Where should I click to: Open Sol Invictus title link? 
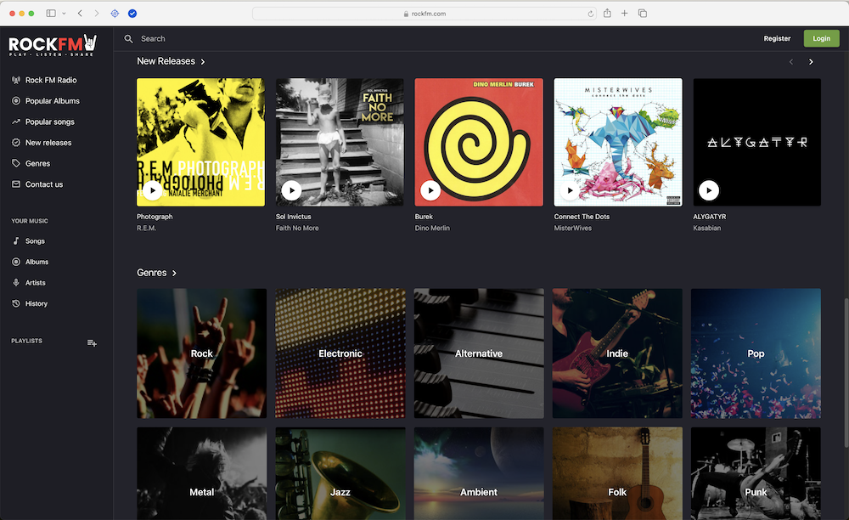click(294, 217)
